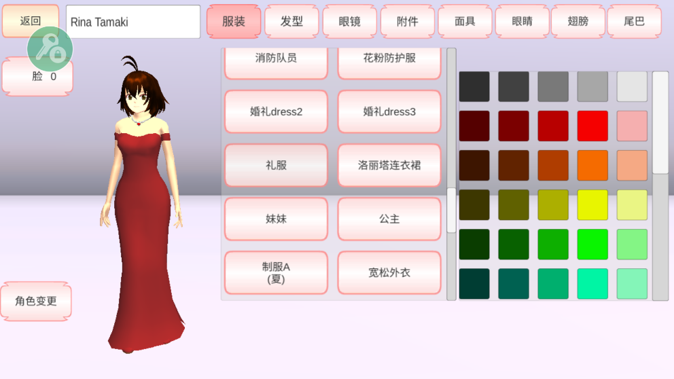
Task: Choose the 制服A (夏) uniform
Action: [x=276, y=272]
